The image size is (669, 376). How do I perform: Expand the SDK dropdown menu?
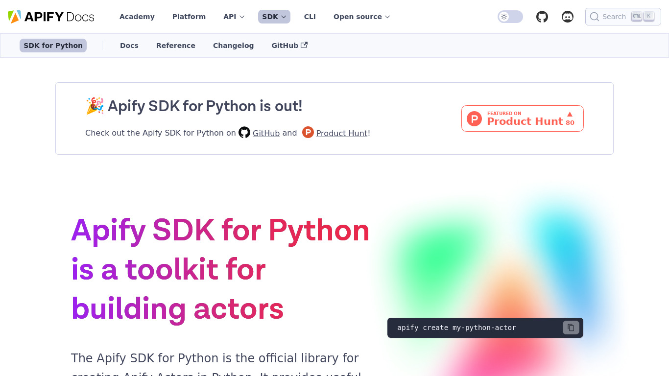(274, 17)
